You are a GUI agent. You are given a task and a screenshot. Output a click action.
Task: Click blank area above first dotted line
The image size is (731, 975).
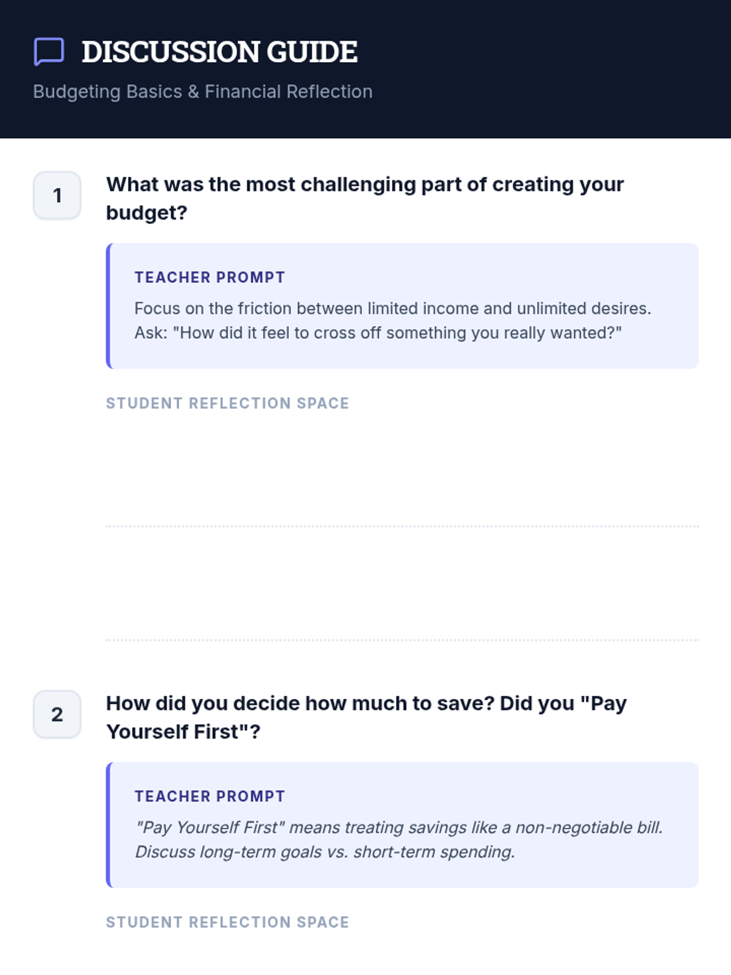coord(402,469)
